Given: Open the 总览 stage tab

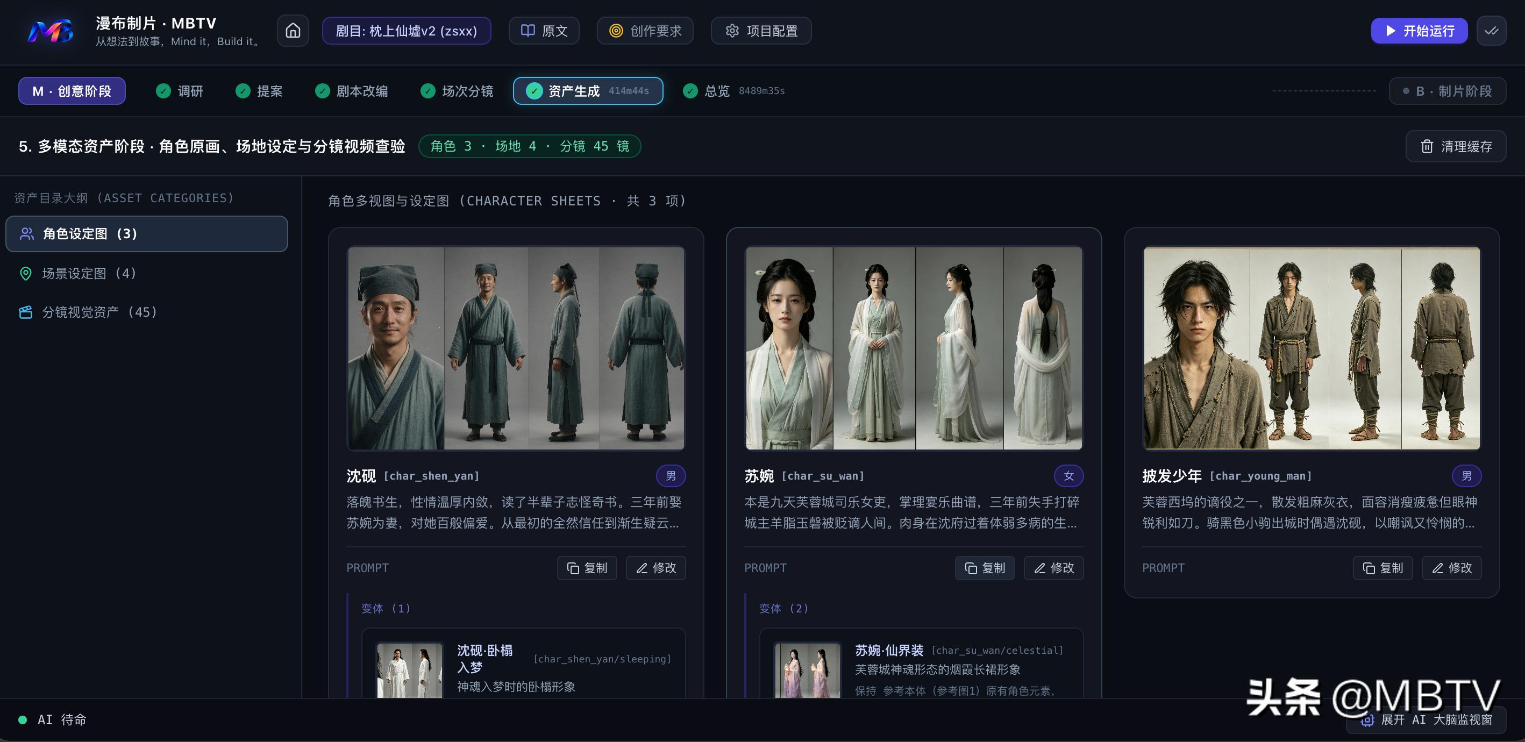Looking at the screenshot, I should pos(733,91).
